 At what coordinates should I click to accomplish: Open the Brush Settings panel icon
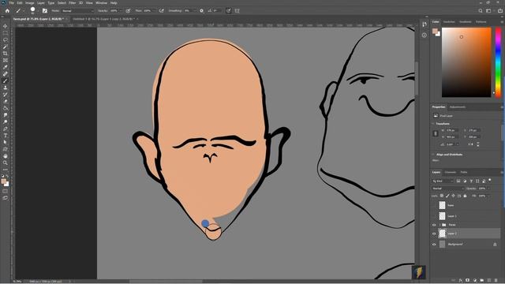point(45,10)
